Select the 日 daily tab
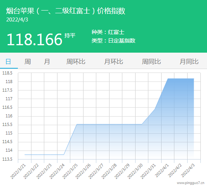 tap(8, 62)
